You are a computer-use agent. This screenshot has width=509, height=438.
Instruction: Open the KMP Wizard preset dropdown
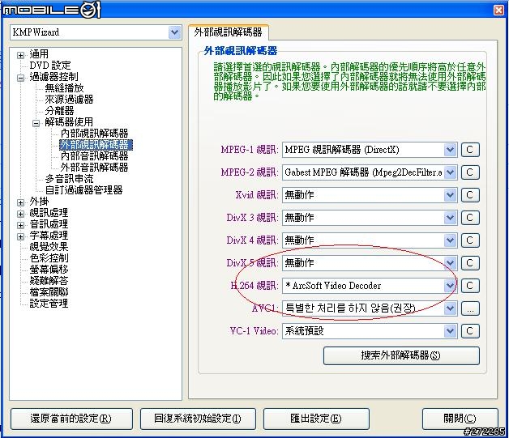click(x=174, y=32)
